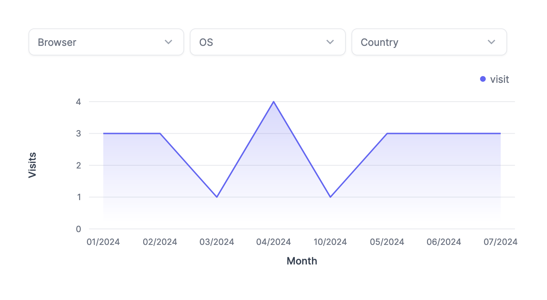Click the 10/2024 x-axis label
Screen dimensions: 547x300
click(330, 242)
